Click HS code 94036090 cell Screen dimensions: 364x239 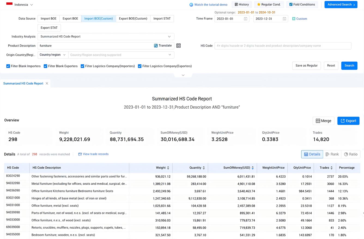point(13,191)
